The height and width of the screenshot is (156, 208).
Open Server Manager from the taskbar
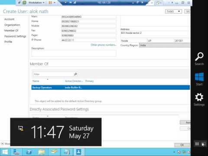coord(16,152)
